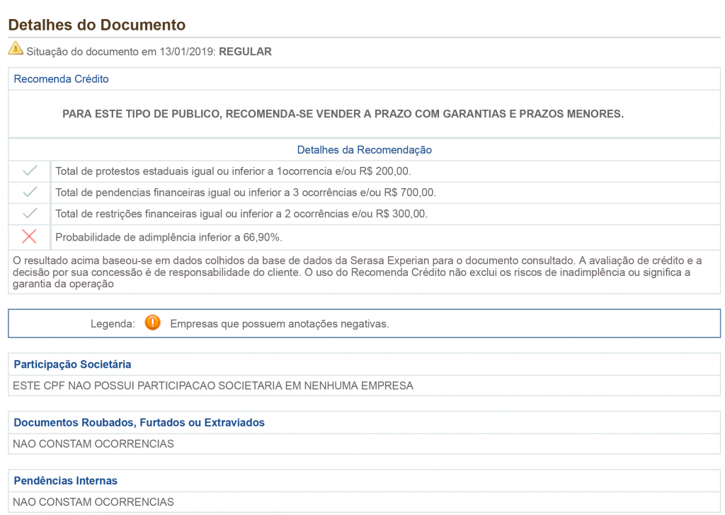Click the PARA ESTE TIPO DE PUBLICO recommendation text
Screen dimensions: 725x515
(x=343, y=114)
